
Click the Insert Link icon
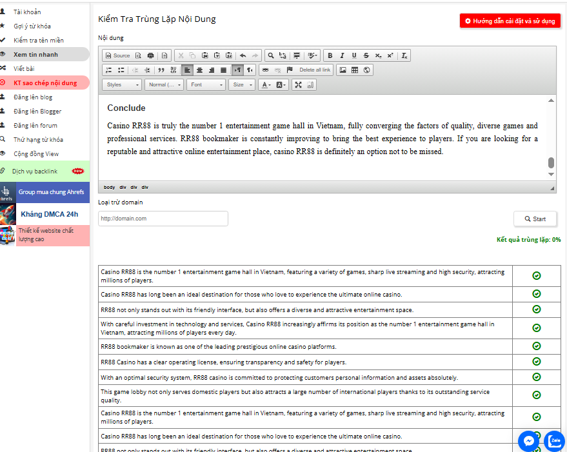point(265,70)
